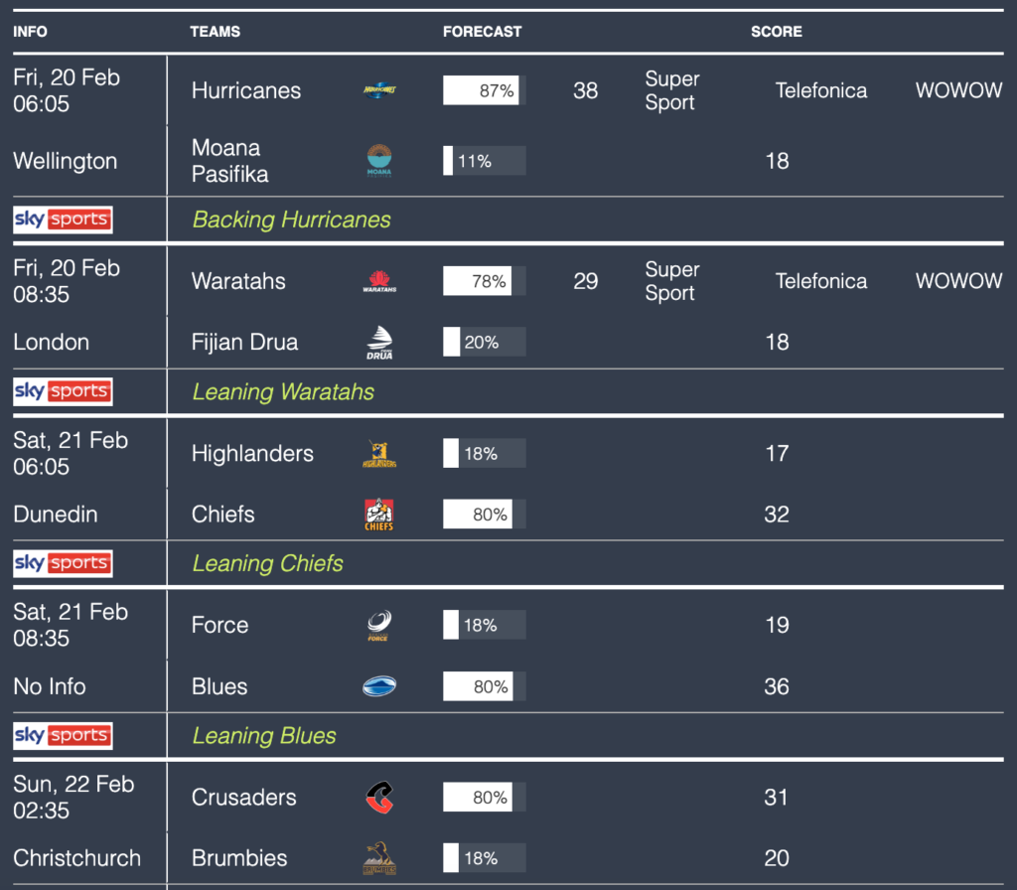
Task: Click the Hurricanes team logo
Action: coord(379,90)
